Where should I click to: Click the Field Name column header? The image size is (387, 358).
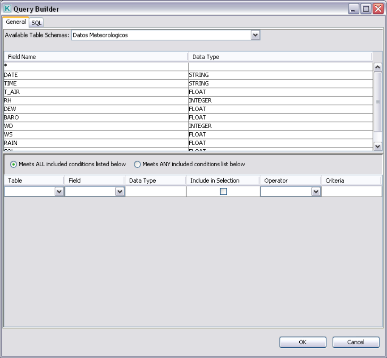96,57
